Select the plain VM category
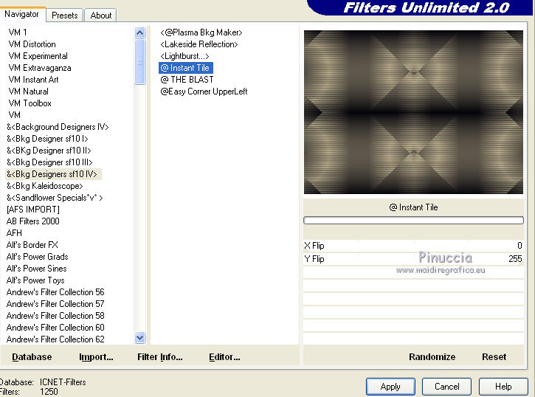 (14, 115)
